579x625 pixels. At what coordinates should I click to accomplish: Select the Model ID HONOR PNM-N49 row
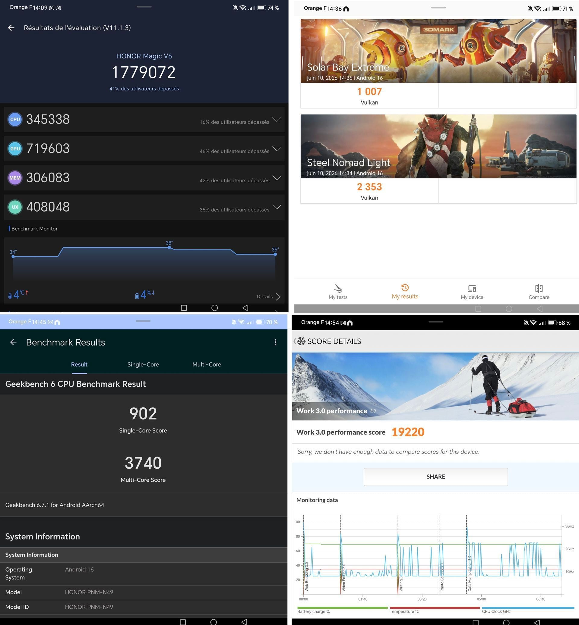click(x=144, y=607)
